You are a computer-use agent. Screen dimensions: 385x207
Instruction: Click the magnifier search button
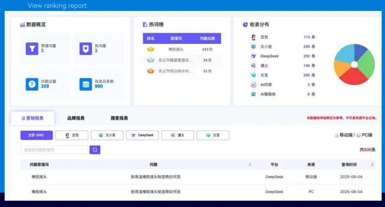tap(95, 150)
